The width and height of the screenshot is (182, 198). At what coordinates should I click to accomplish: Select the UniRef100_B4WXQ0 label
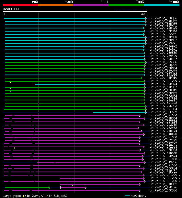click(x=163, y=134)
